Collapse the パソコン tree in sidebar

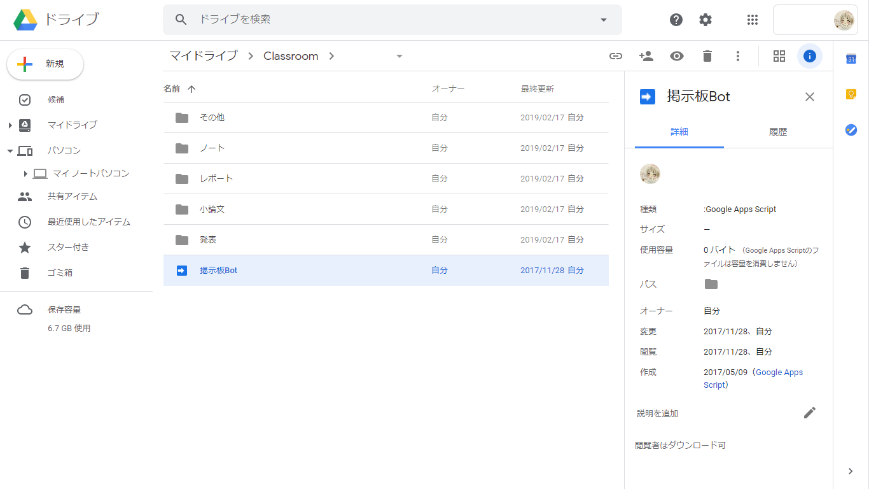[10, 151]
